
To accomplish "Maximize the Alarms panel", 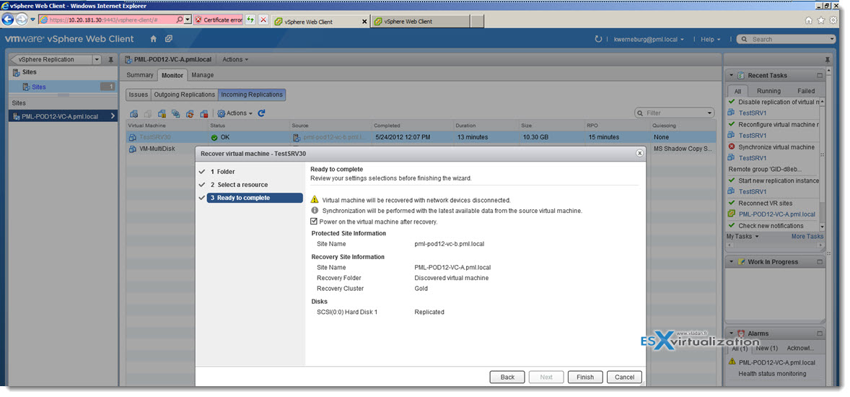I will click(x=820, y=333).
